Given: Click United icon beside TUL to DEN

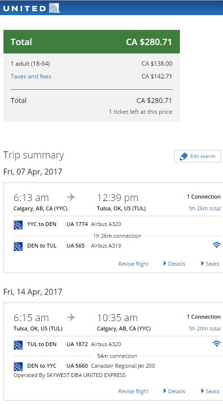Looking at the screenshot, I should tap(18, 345).
